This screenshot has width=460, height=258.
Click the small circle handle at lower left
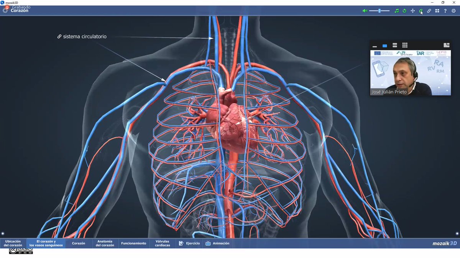pos(3,233)
